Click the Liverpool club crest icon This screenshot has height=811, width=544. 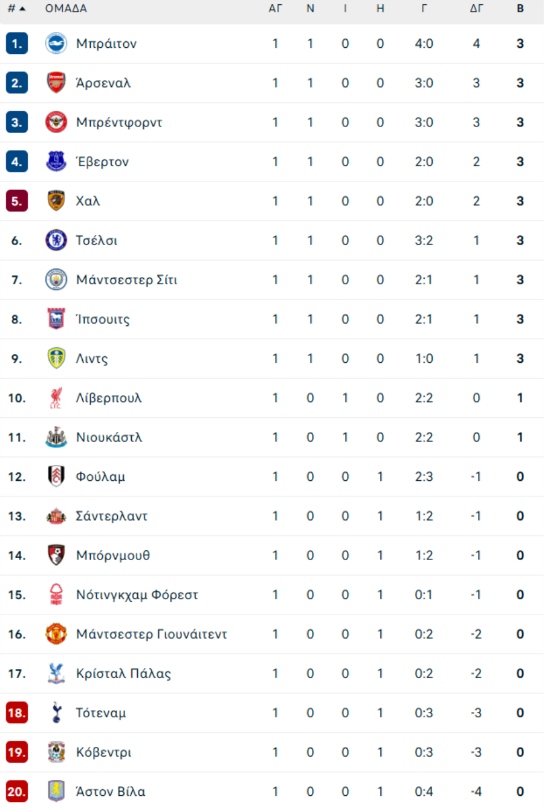pyautogui.click(x=56, y=398)
